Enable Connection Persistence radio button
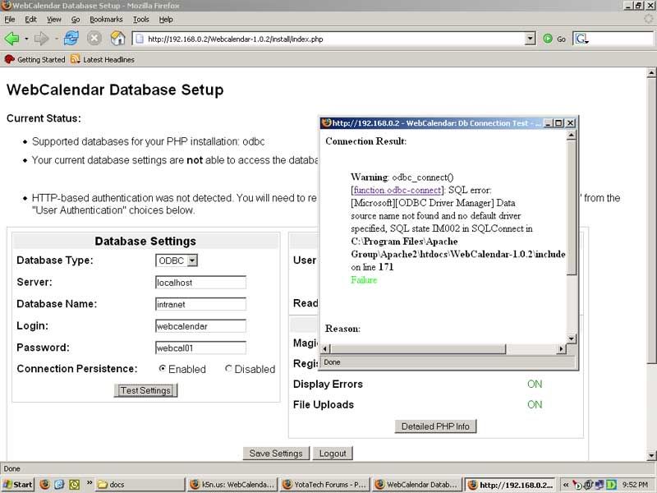The image size is (657, 493). [163, 369]
